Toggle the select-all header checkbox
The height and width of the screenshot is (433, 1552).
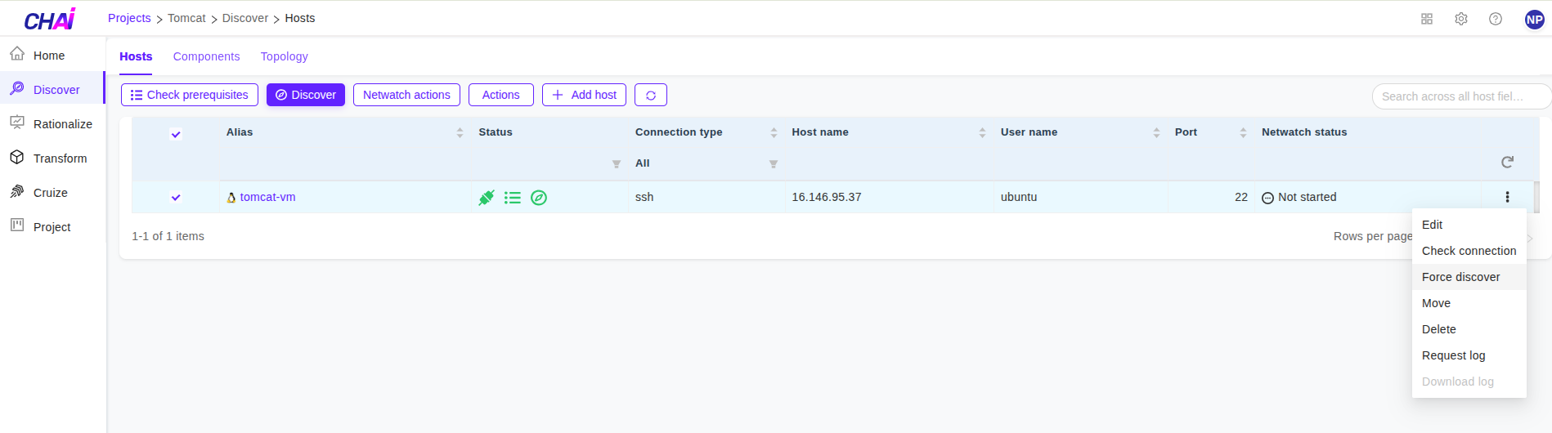176,134
